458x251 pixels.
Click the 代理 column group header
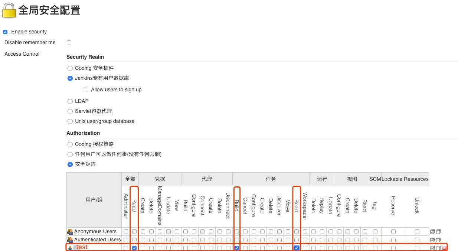click(x=207, y=179)
